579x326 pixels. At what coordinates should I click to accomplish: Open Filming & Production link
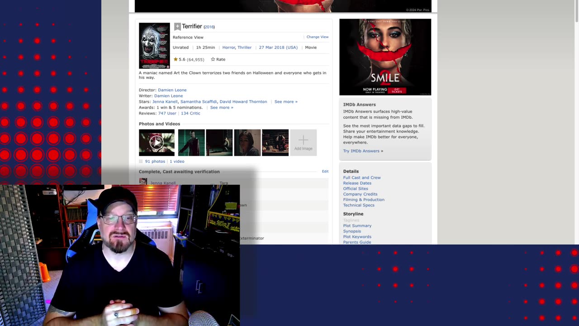point(364,200)
